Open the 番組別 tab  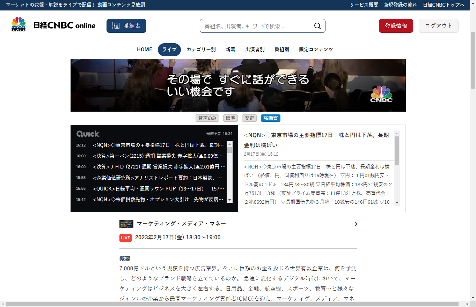282,50
